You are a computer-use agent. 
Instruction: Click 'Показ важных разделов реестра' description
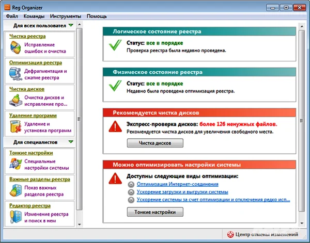pyautogui.click(x=44, y=191)
